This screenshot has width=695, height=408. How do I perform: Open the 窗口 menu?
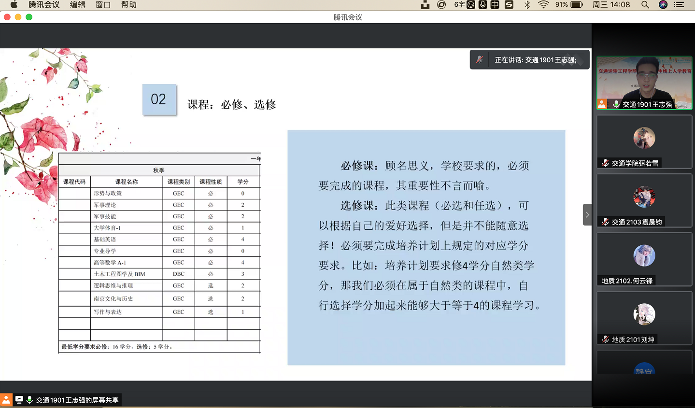click(x=103, y=5)
